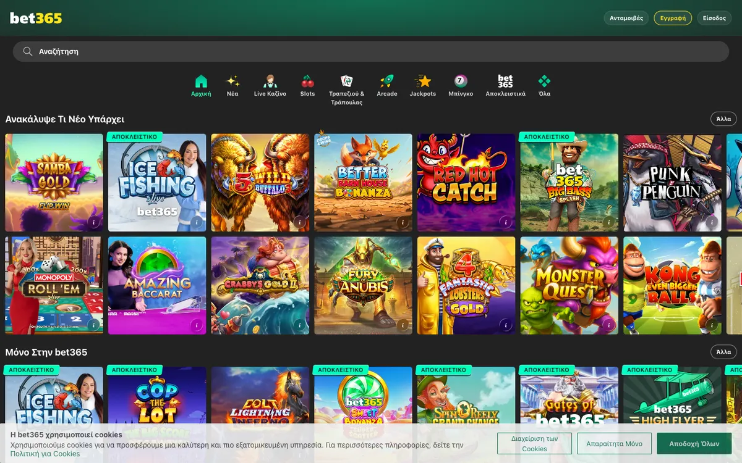Screen dimensions: 742x463
Task: Show info for Ice Fishing Live top row
Action: 197,222
